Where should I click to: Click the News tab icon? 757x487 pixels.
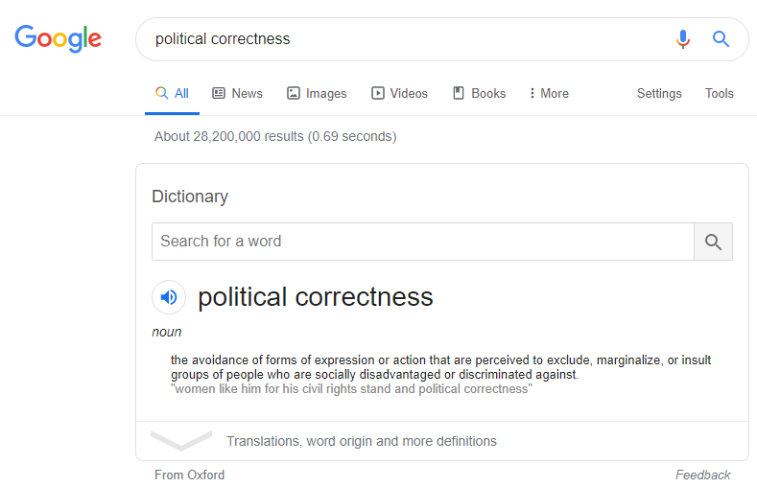[219, 93]
